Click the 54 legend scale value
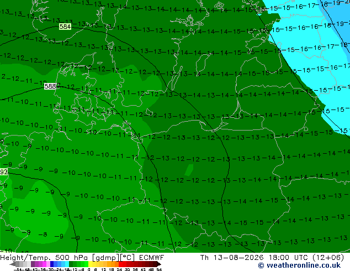This screenshot has height=271, width=350. pos(159,270)
